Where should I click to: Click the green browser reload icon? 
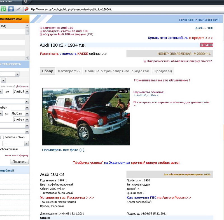pos(3,9)
